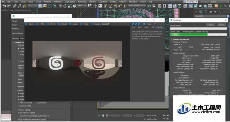The width and height of the screenshot is (230, 122).
Task: Open the View reference coordinate dropdown
Action: click(x=82, y=5)
